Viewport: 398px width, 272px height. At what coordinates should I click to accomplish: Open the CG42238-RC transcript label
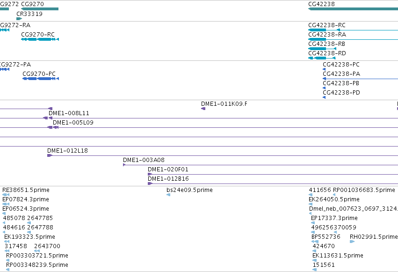326,25
